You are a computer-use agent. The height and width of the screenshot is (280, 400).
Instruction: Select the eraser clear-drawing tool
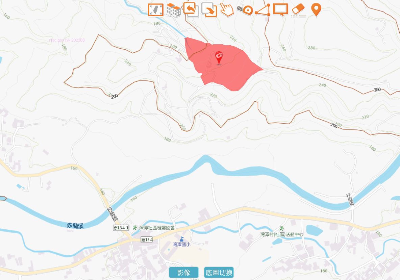click(298, 10)
